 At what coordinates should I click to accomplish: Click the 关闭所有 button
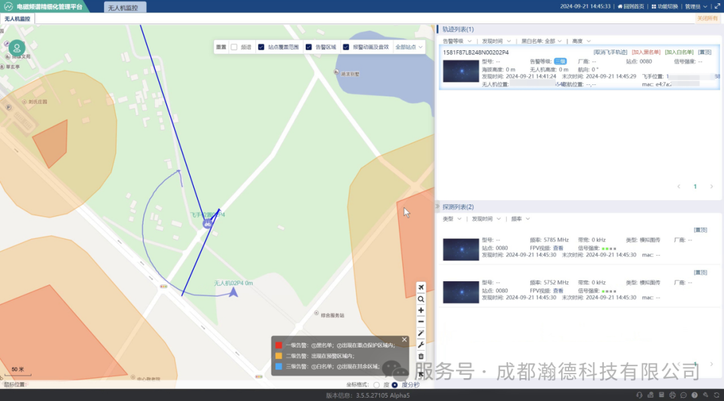pyautogui.click(x=707, y=19)
